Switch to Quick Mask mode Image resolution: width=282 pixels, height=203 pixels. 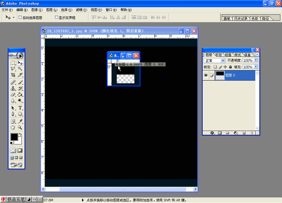20,150
